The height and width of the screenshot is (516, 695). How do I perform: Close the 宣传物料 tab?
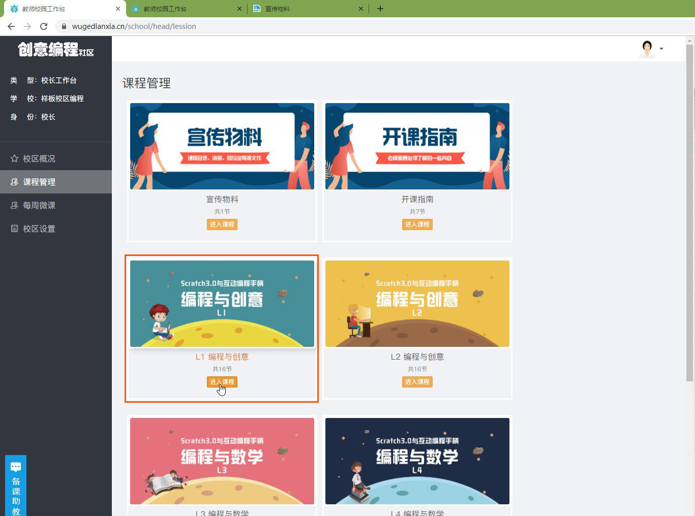point(361,9)
